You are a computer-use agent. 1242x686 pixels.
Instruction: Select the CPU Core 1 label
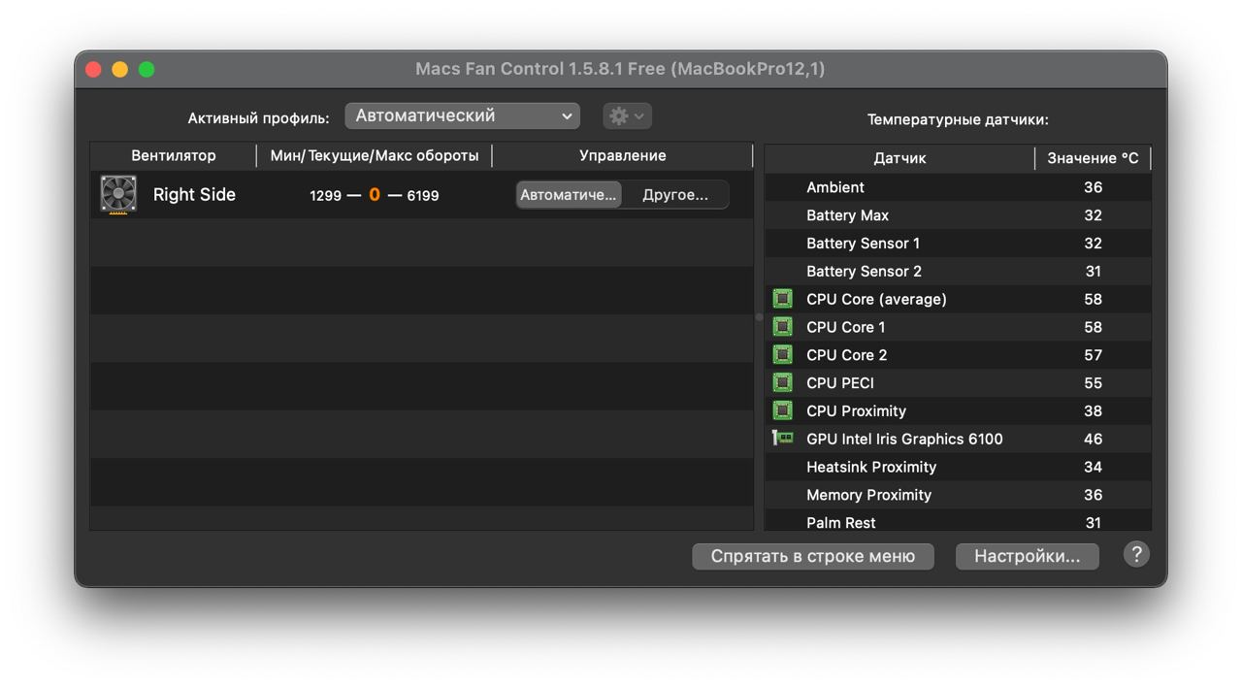click(845, 327)
